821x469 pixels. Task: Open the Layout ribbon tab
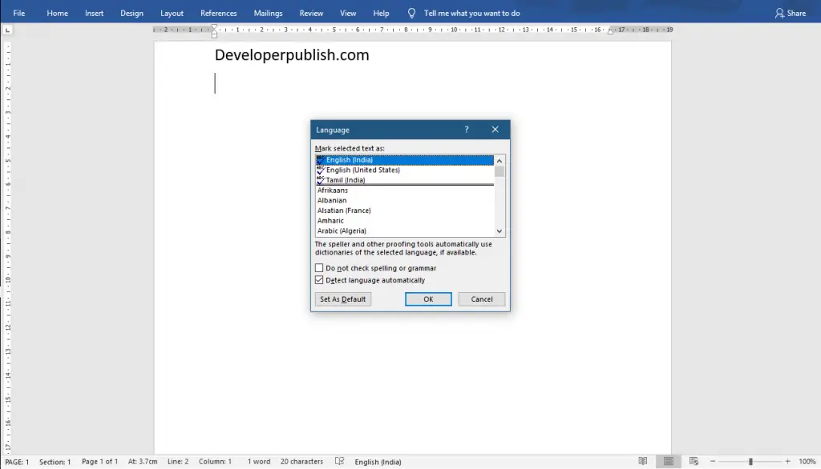tap(172, 13)
